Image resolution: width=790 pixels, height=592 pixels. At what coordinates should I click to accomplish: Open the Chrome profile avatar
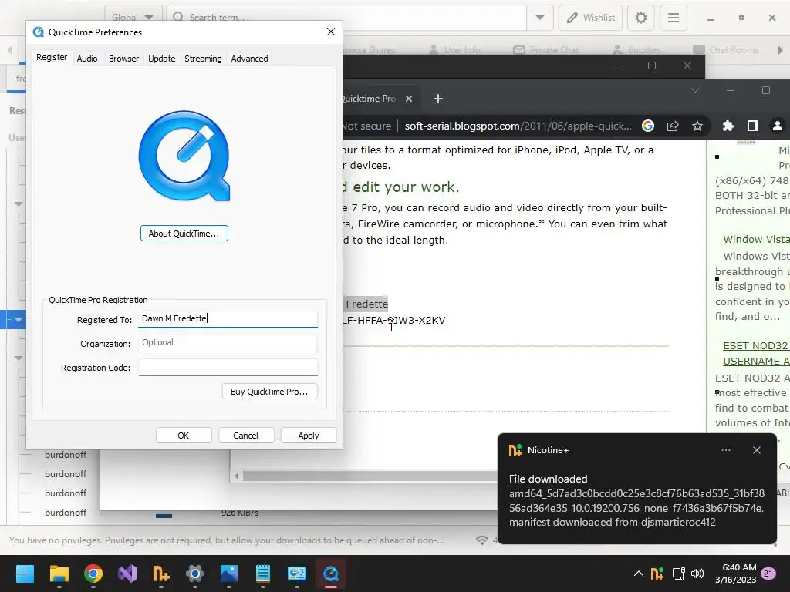[778, 126]
